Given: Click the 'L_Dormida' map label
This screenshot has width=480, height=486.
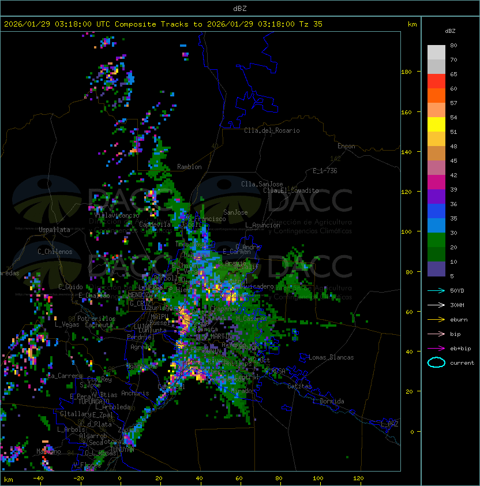Looking at the screenshot, I should click(x=328, y=401).
